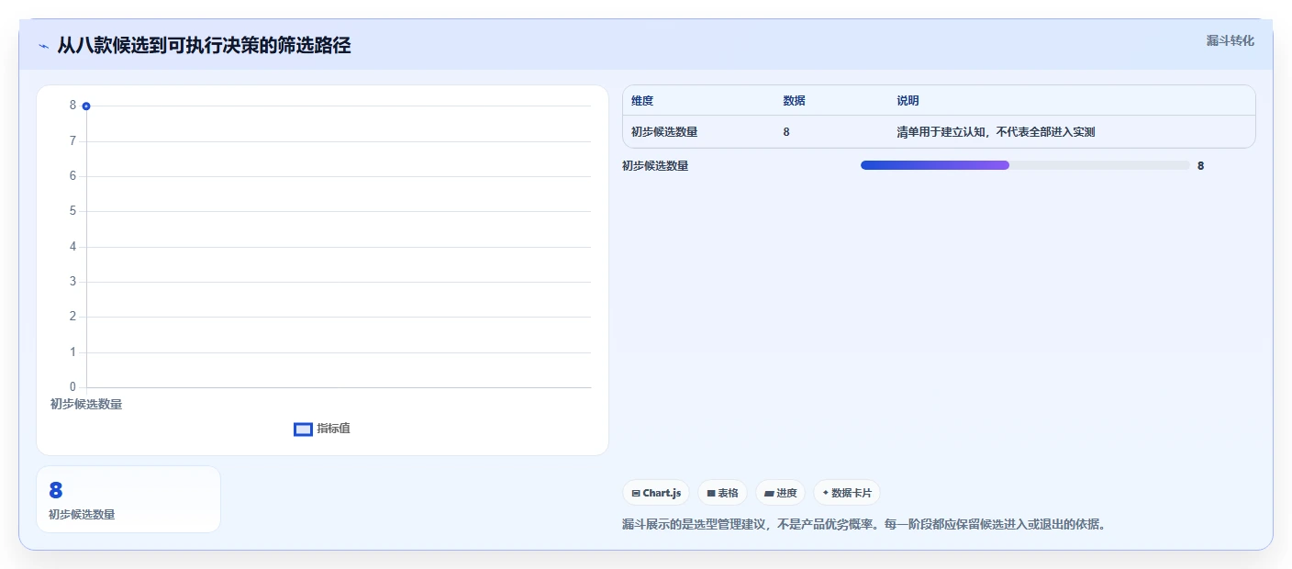Click the lightning icon beside the title
Image resolution: width=1292 pixels, height=569 pixels.
[44, 46]
